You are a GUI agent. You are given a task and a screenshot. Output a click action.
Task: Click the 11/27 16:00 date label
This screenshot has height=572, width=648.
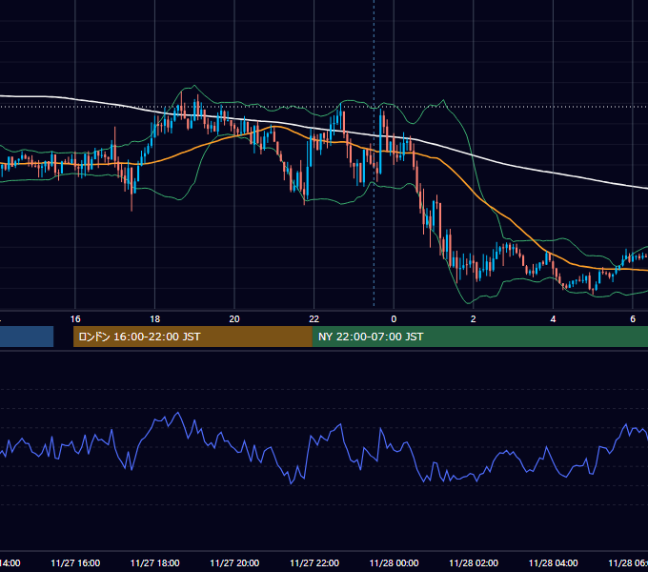tap(75, 562)
